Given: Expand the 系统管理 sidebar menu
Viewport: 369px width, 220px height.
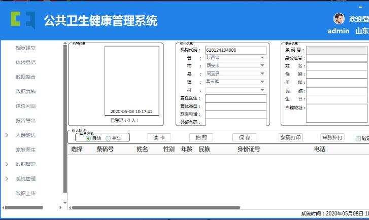Looking at the screenshot, I should point(7,179).
